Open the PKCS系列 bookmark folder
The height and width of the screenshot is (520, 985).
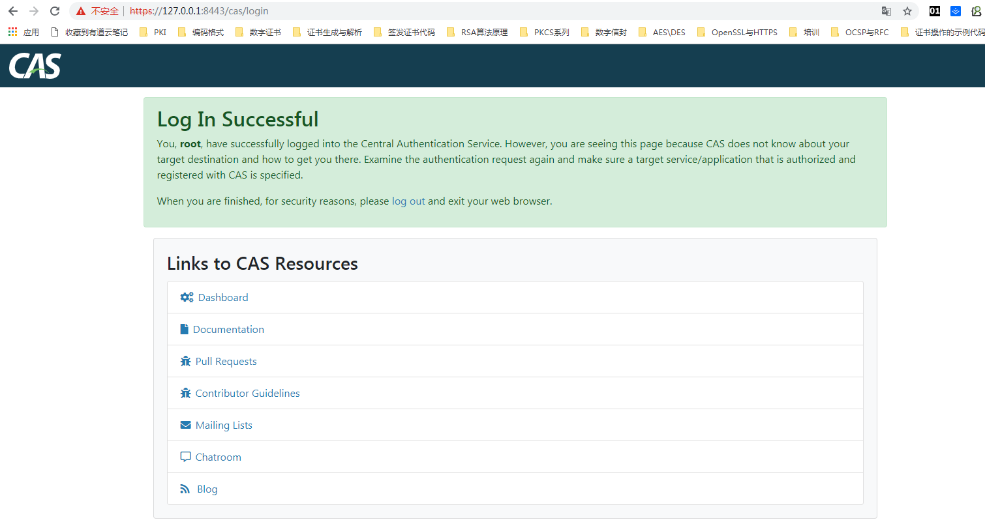tap(545, 32)
